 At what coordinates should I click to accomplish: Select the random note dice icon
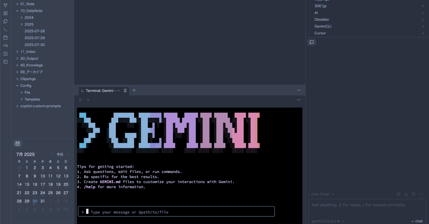5,53
